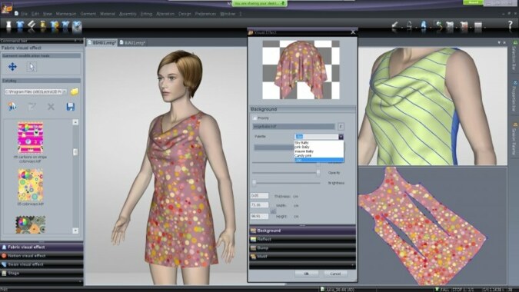Click the Height value field
This screenshot has height=292, width=519.
259,216
